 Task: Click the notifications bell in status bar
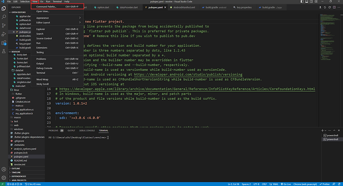pos(339,184)
